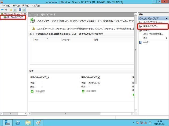Click 詳細を表示 under 次回のバックアップ
The height and width of the screenshot is (126, 169).
pos(91,91)
